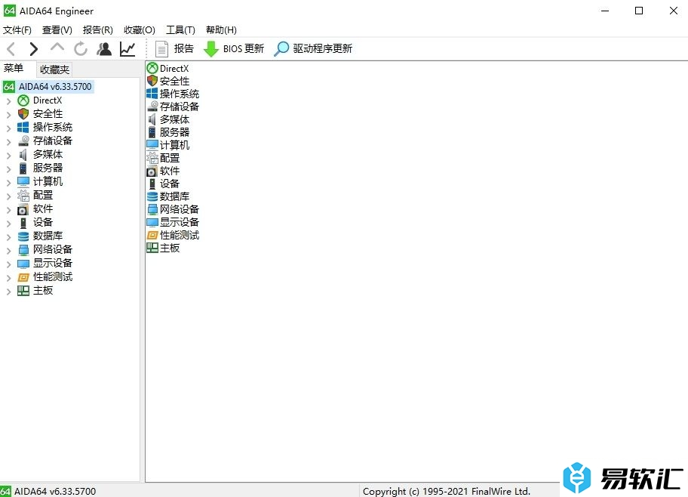
Task: Minimize the AIDA64 Engineer window
Action: coord(605,11)
